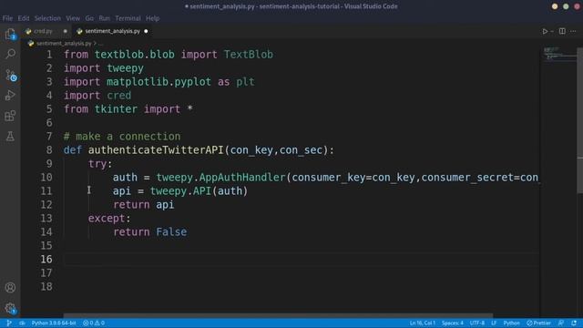The width and height of the screenshot is (583, 328).
Task: Close the unsaved sentiment_analysis.py tab dot
Action: tap(146, 31)
